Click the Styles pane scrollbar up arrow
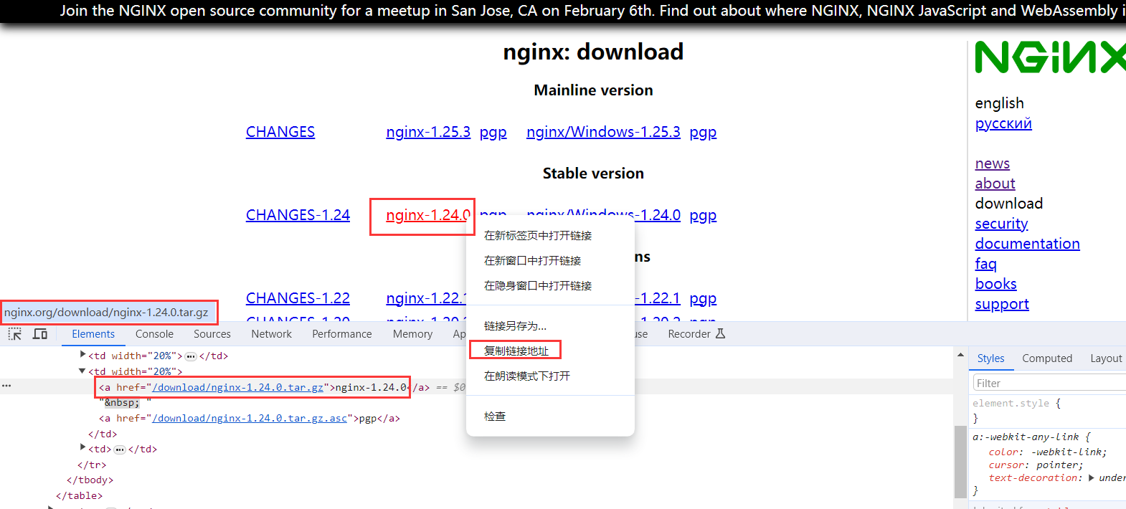Screen dimensions: 1126x509 (x=960, y=356)
